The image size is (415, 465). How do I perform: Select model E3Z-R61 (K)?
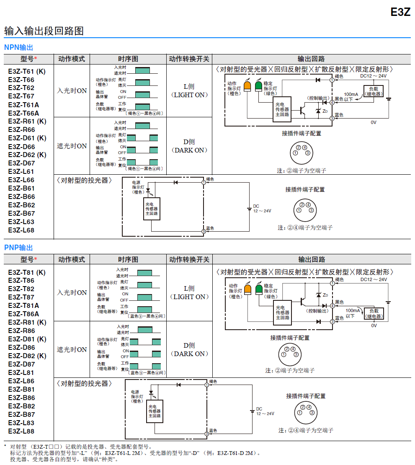pos(27,121)
